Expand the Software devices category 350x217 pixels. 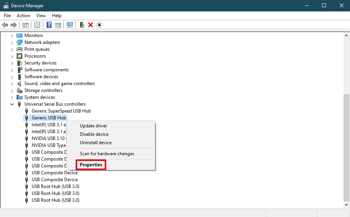(x=12, y=77)
